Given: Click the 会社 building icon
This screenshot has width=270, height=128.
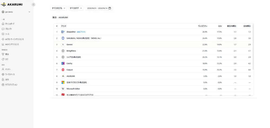Looking at the screenshot, I should pyautogui.click(x=3, y=79).
